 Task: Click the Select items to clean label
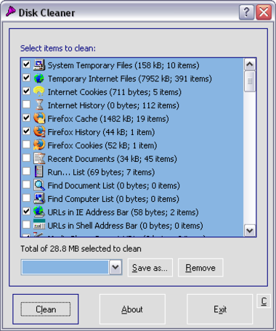(x=58, y=48)
